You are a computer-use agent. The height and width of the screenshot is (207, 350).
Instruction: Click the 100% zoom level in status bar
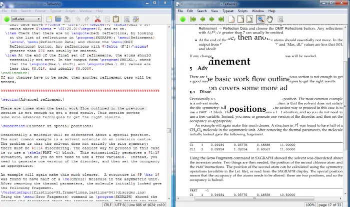tap(310, 204)
